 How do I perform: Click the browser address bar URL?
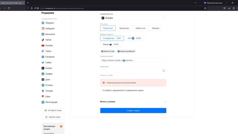click(62, 8)
